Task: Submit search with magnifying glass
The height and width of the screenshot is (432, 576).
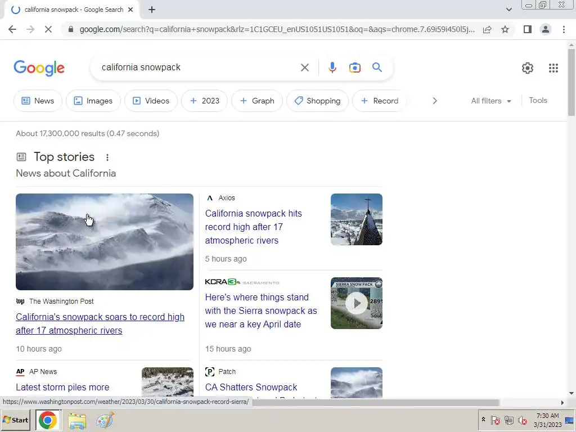Action: click(x=377, y=67)
